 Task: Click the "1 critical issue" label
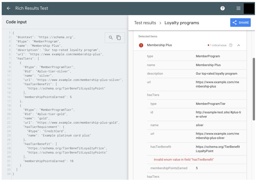218,45
